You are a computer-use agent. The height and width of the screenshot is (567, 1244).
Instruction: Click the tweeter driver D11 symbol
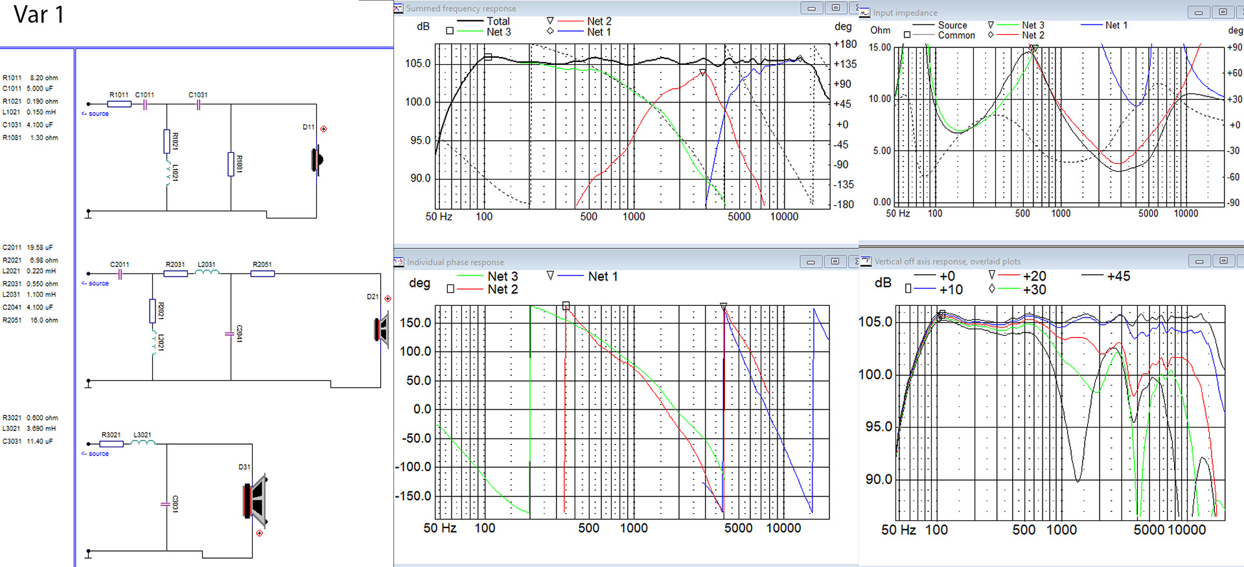(317, 159)
